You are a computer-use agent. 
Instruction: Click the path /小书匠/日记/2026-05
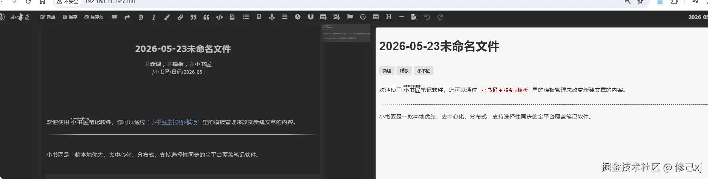click(x=177, y=72)
